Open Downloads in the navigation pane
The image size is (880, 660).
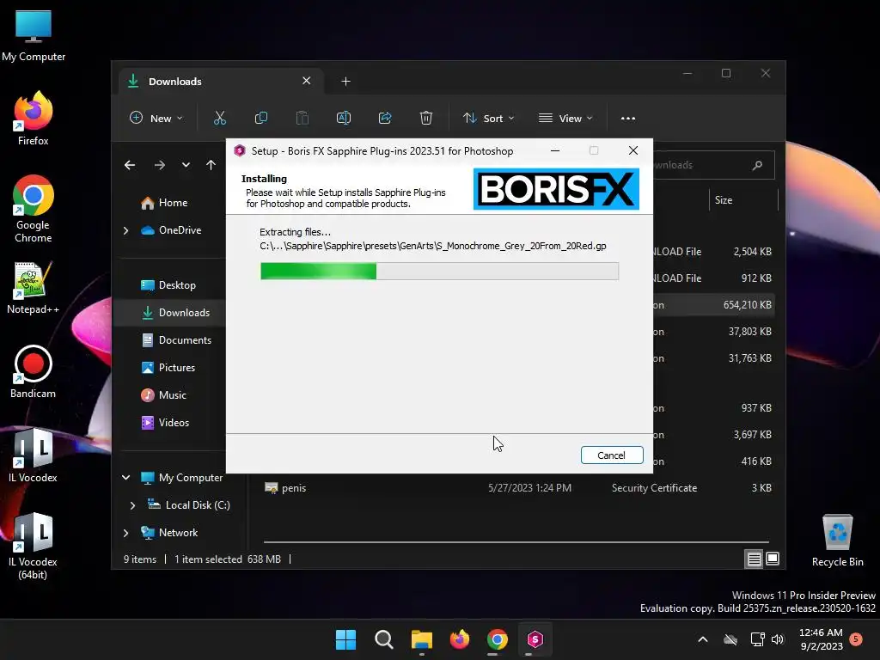point(175,313)
